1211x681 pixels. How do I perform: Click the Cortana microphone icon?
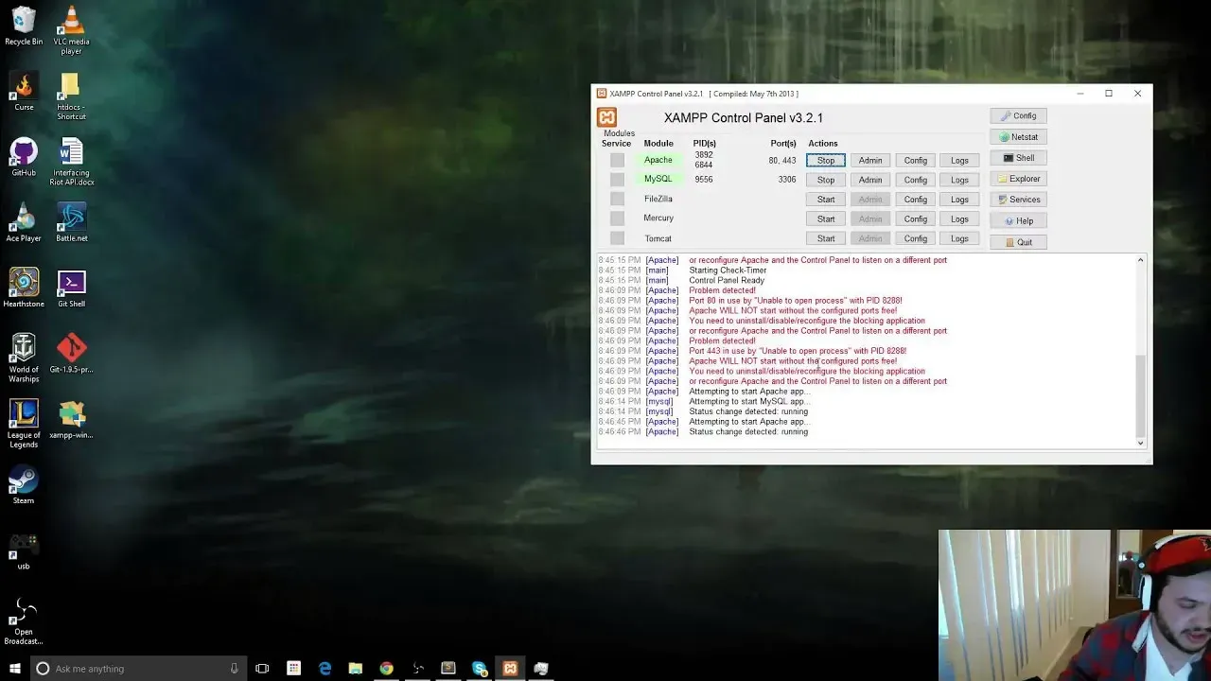[234, 669]
